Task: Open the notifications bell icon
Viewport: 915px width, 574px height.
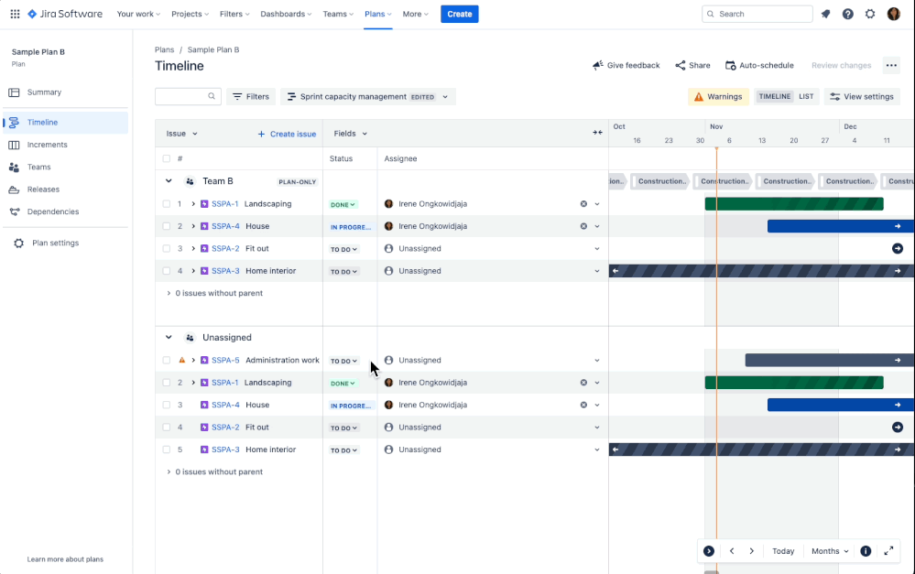Action: (826, 14)
